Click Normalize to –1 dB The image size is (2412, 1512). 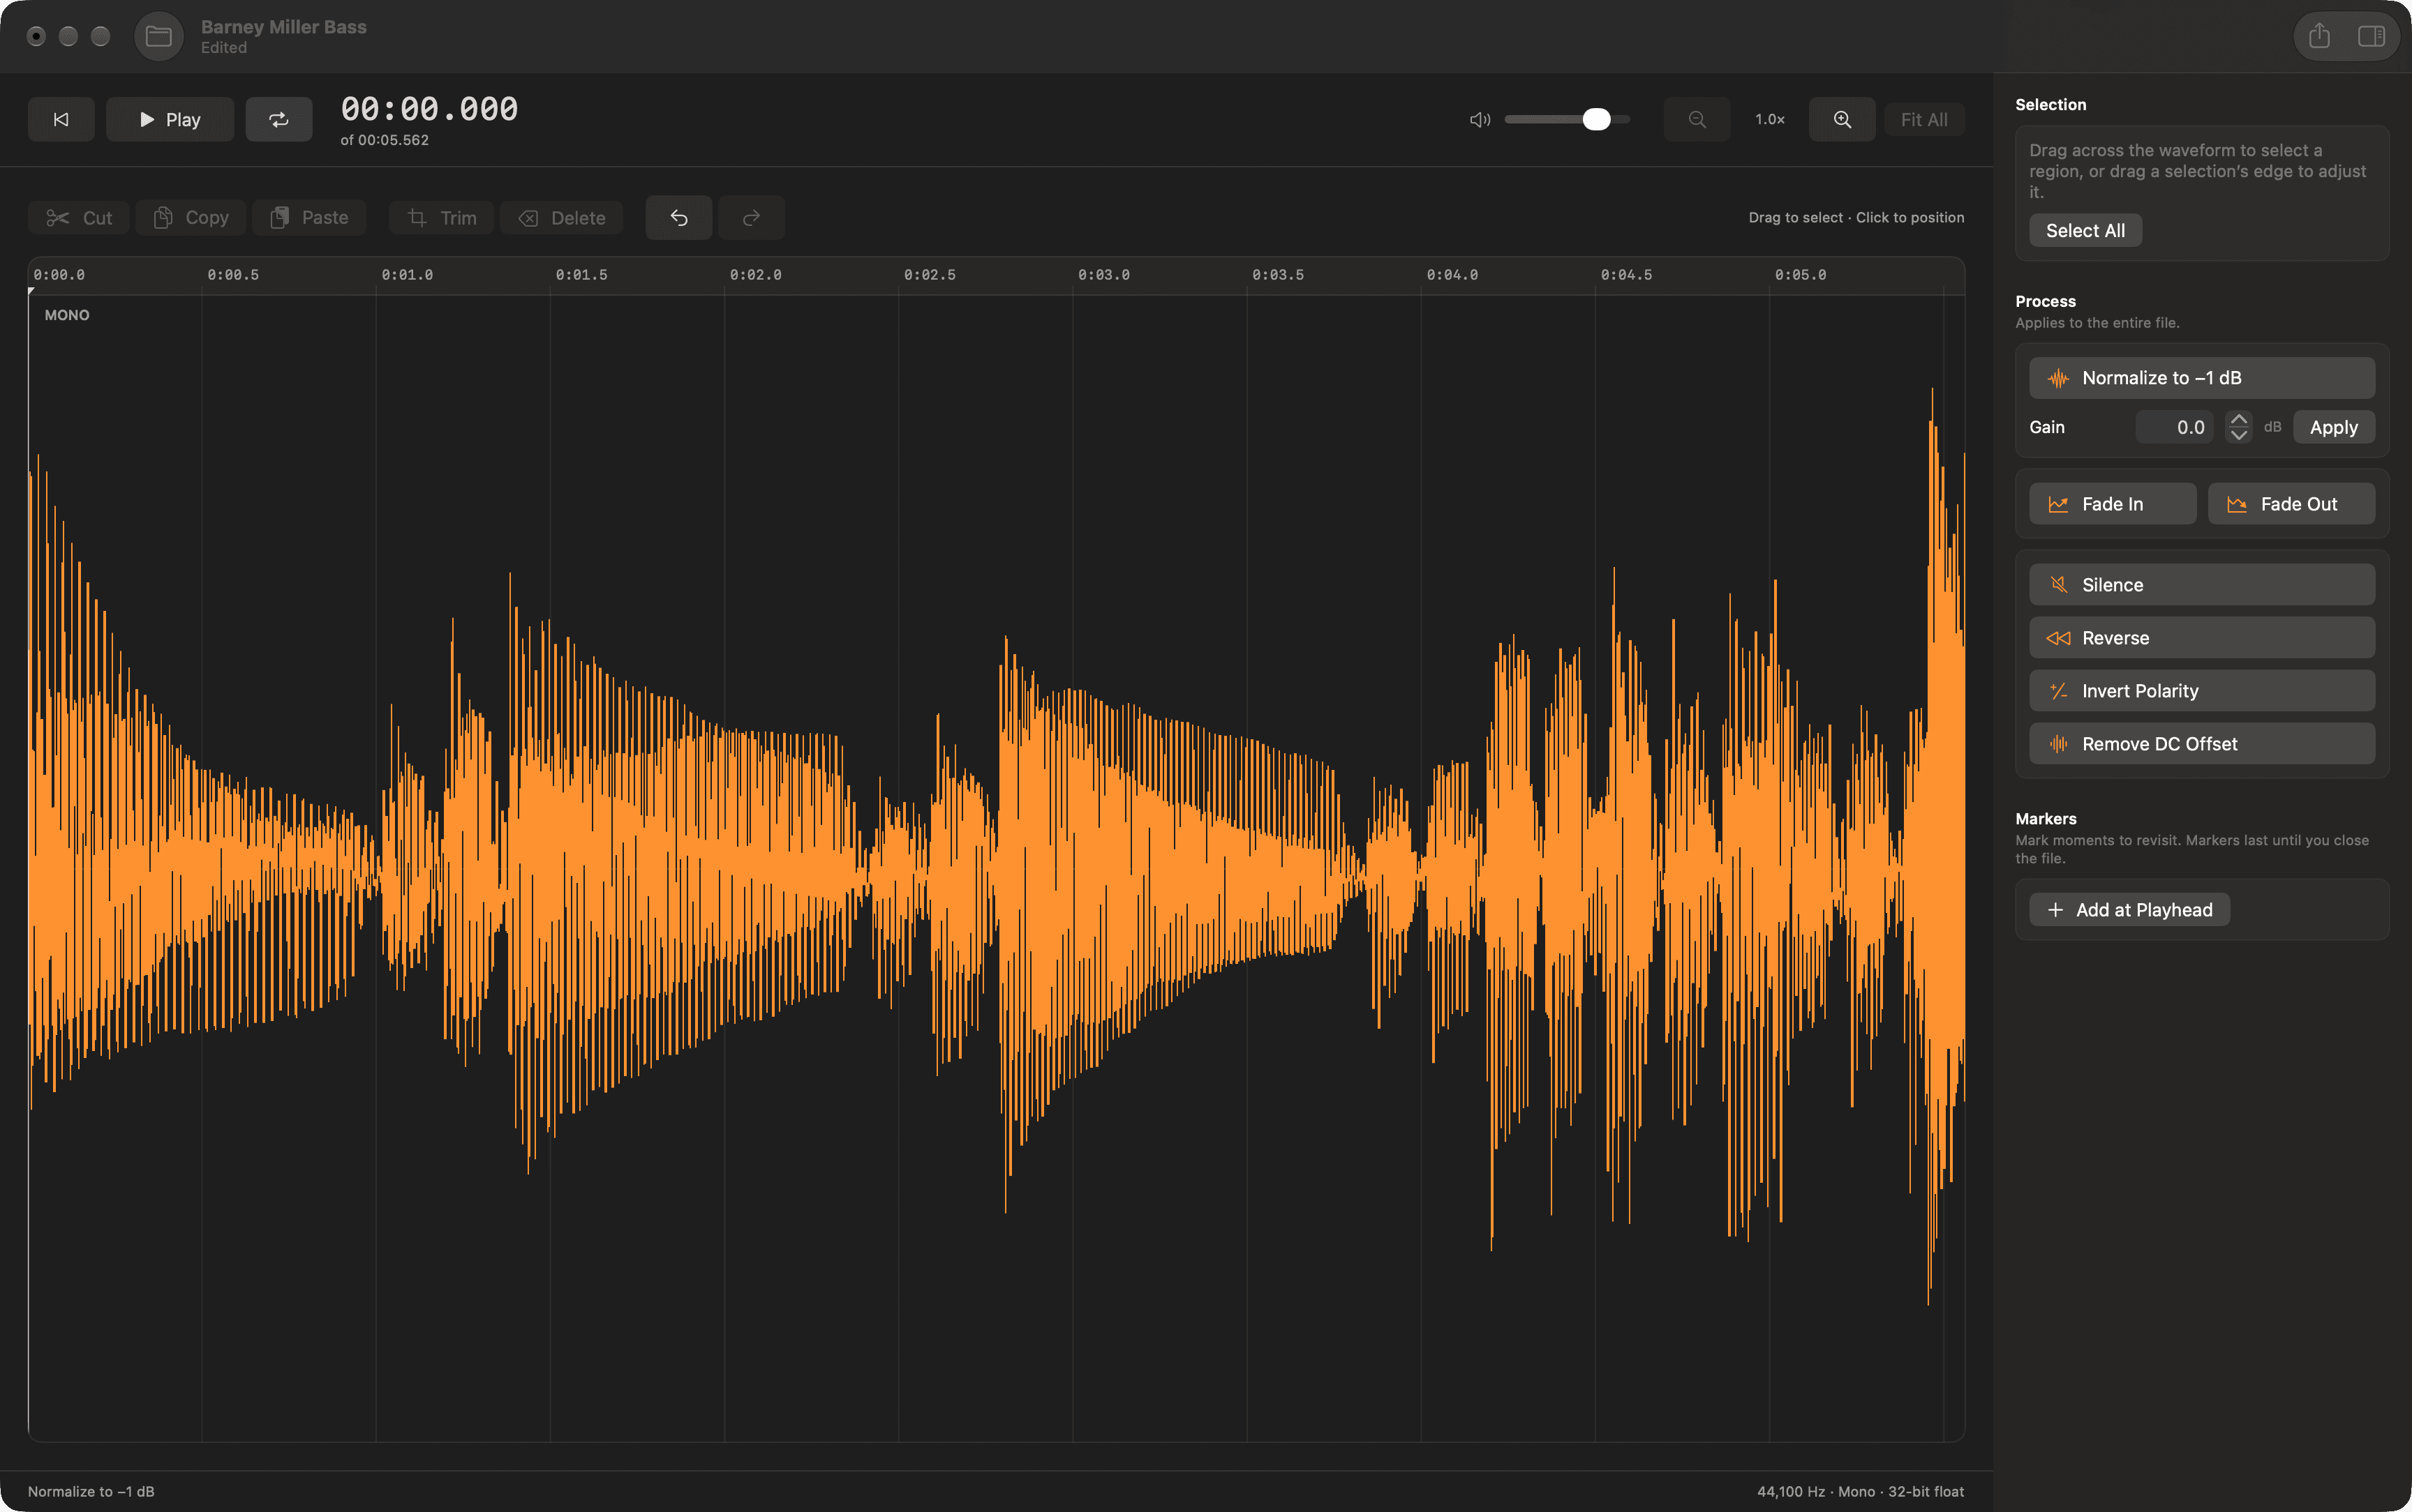2202,378
